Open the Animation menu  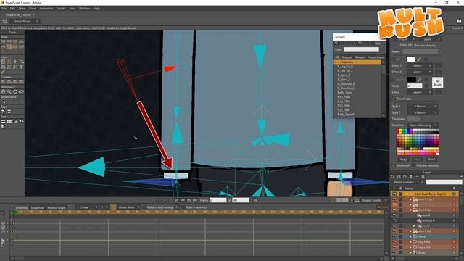pos(46,9)
